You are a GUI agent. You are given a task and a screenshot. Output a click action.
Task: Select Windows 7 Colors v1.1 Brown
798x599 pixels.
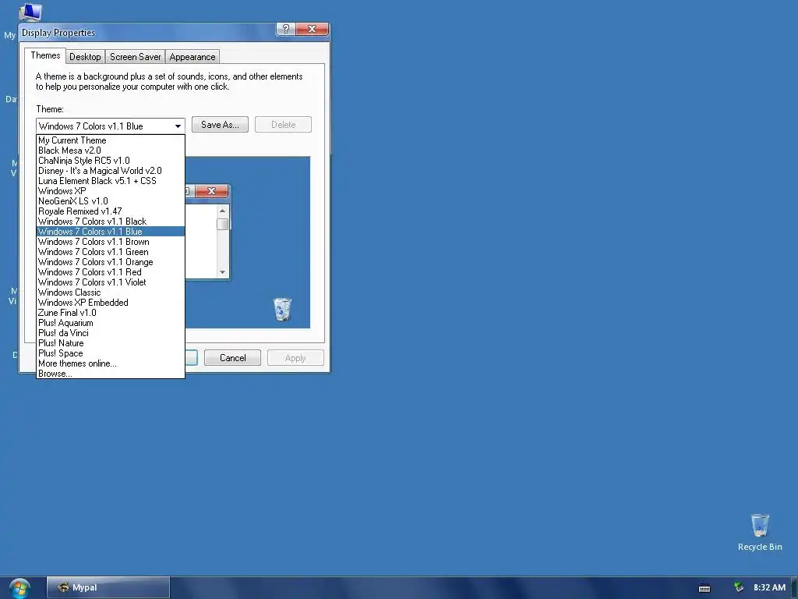click(111, 242)
